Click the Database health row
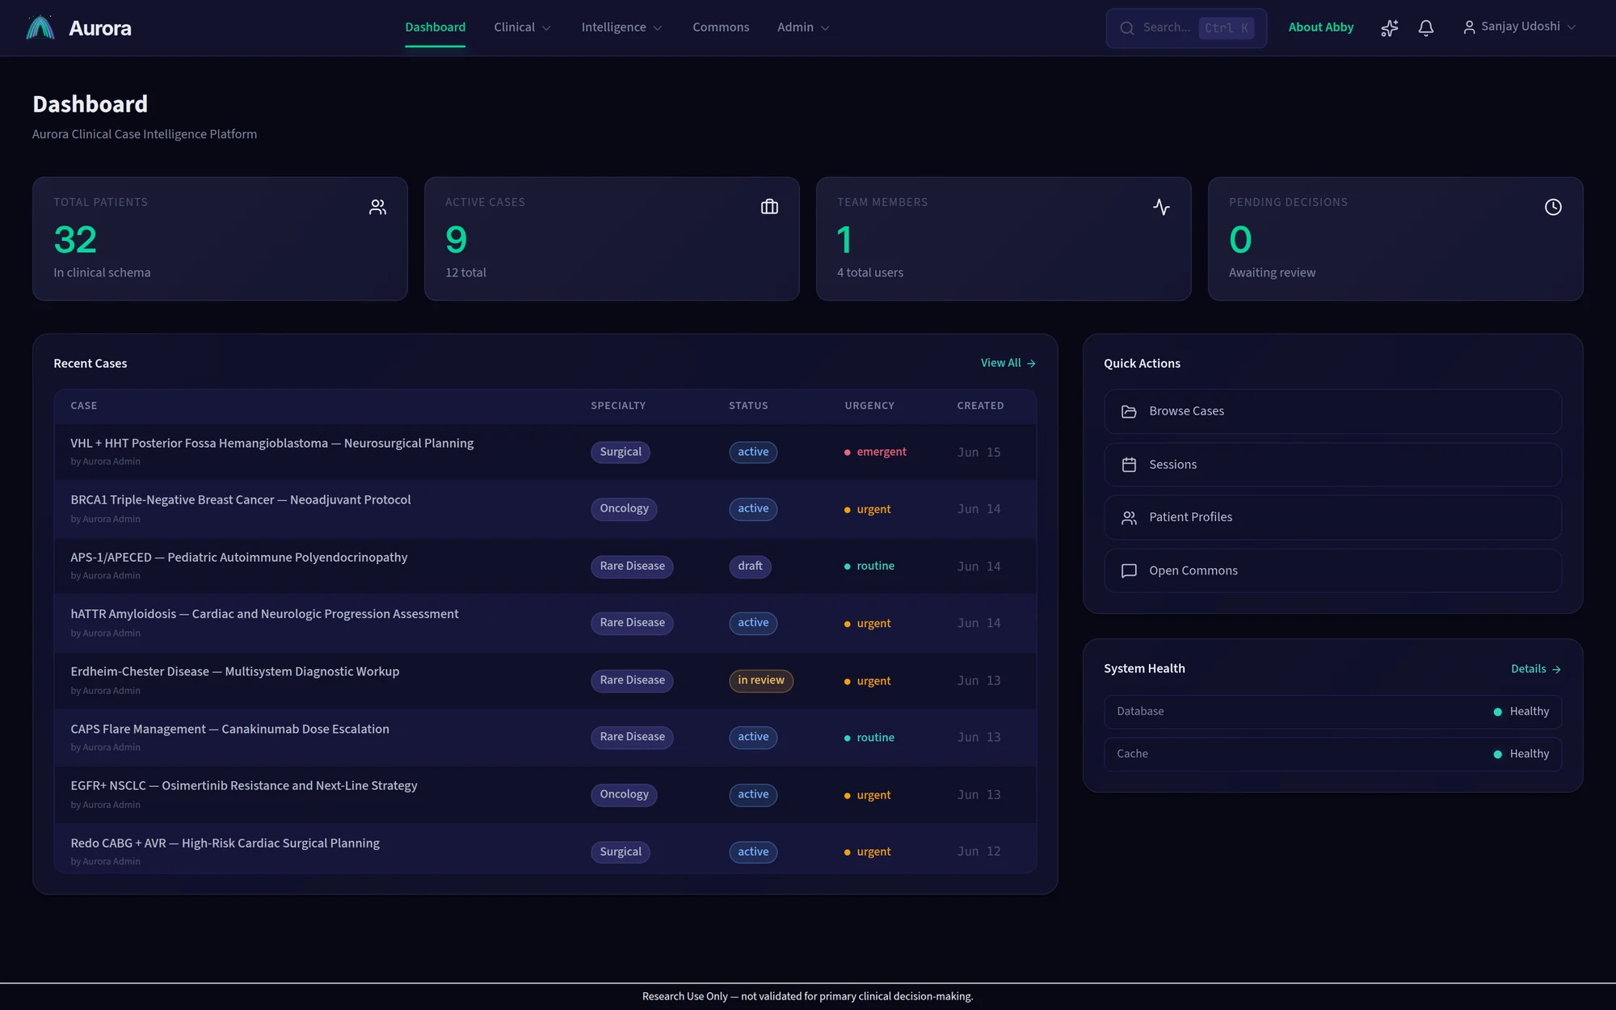 [1332, 712]
